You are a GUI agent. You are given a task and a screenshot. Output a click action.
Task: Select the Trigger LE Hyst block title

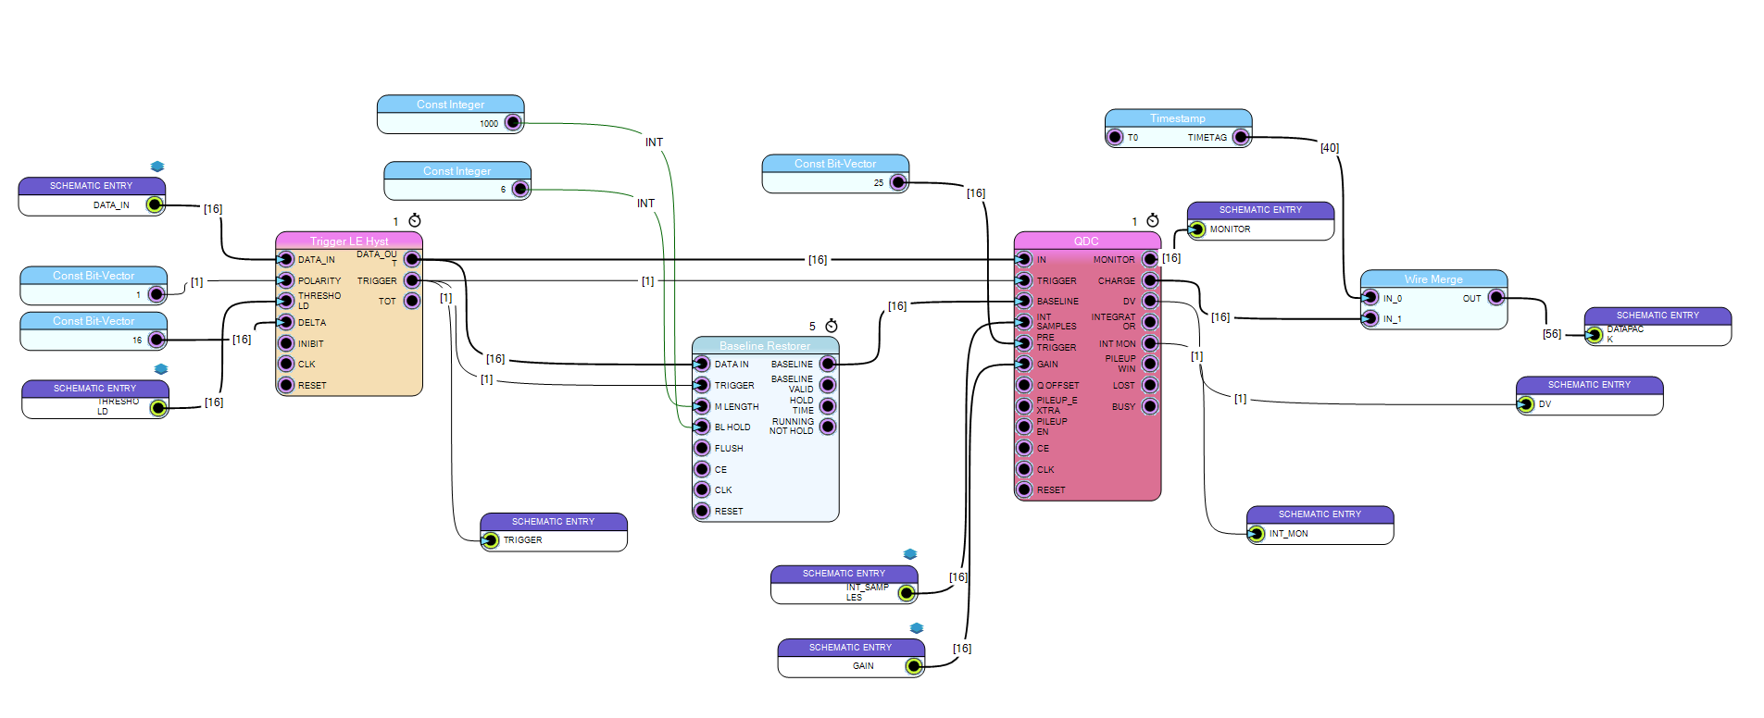[349, 241]
